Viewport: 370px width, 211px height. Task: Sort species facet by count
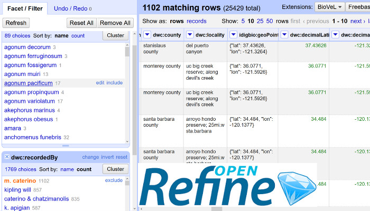78,36
